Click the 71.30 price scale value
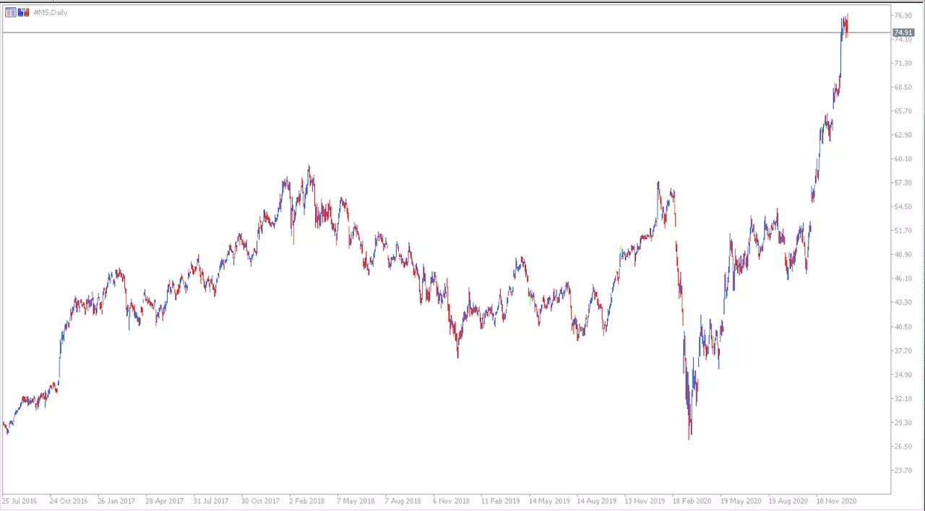Image resolution: width=925 pixels, height=511 pixels. click(x=902, y=64)
